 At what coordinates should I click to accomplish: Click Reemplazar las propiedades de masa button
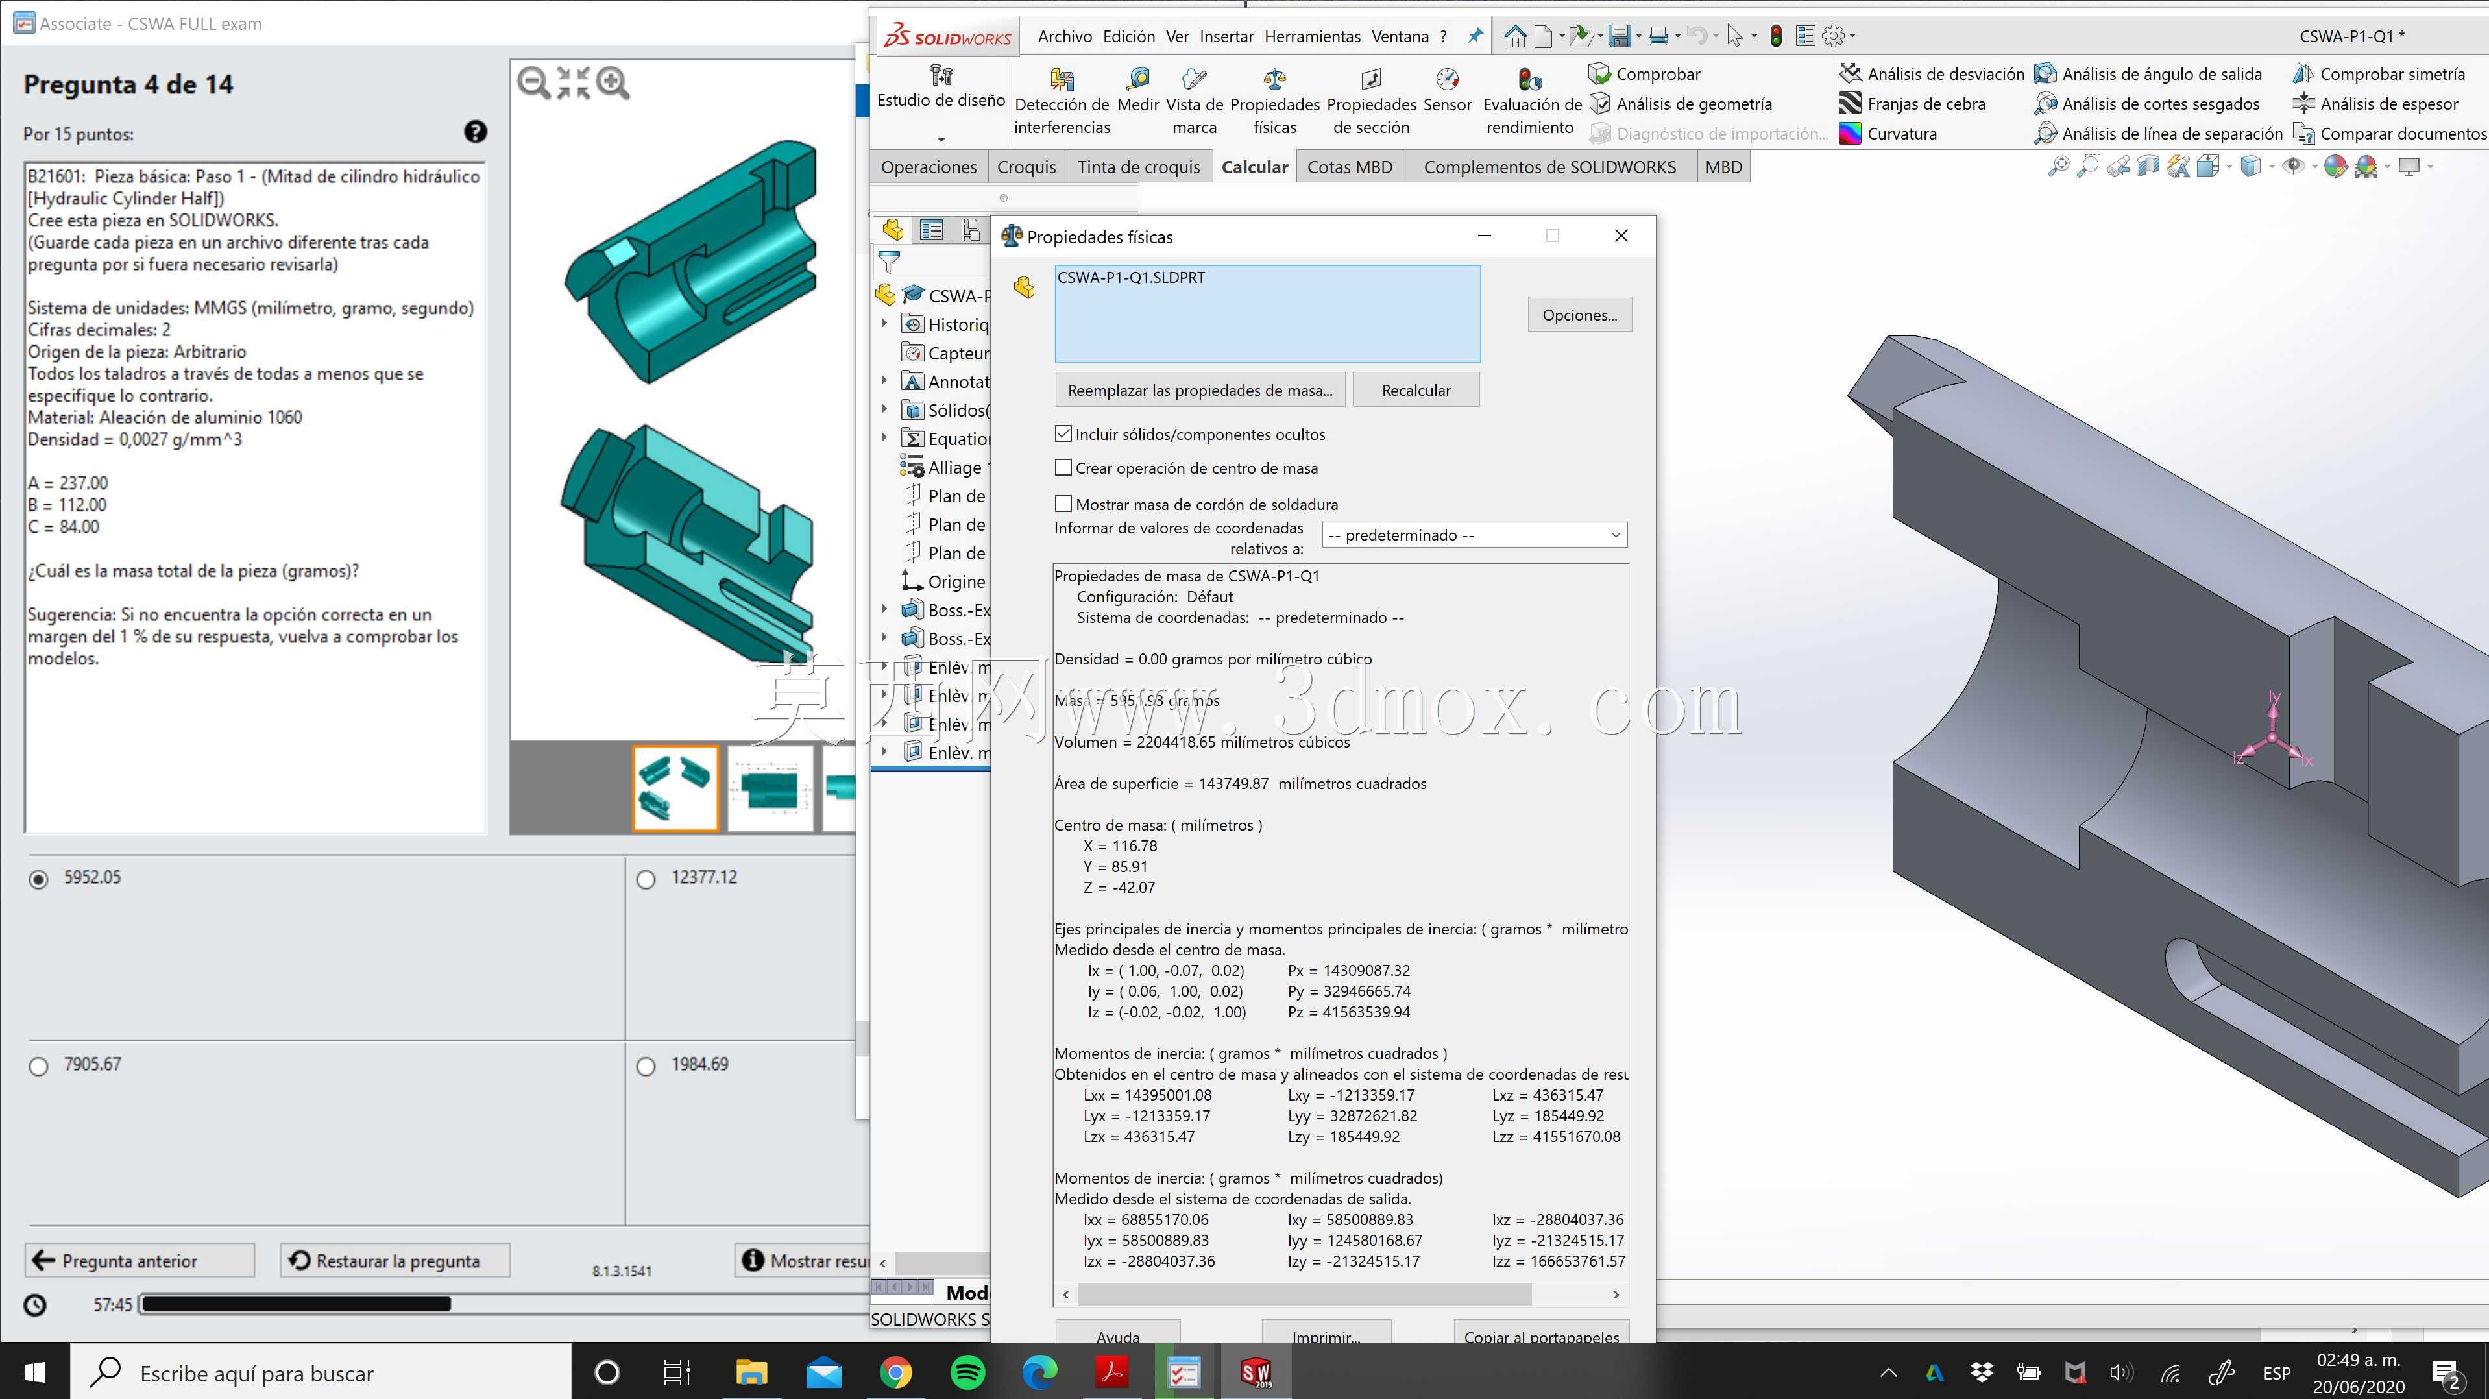[x=1199, y=391]
